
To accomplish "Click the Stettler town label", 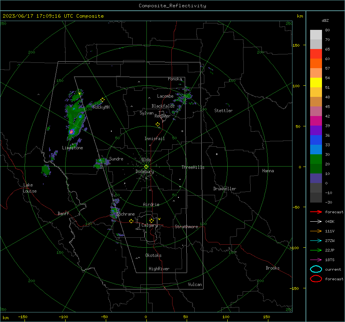I will (x=223, y=111).
